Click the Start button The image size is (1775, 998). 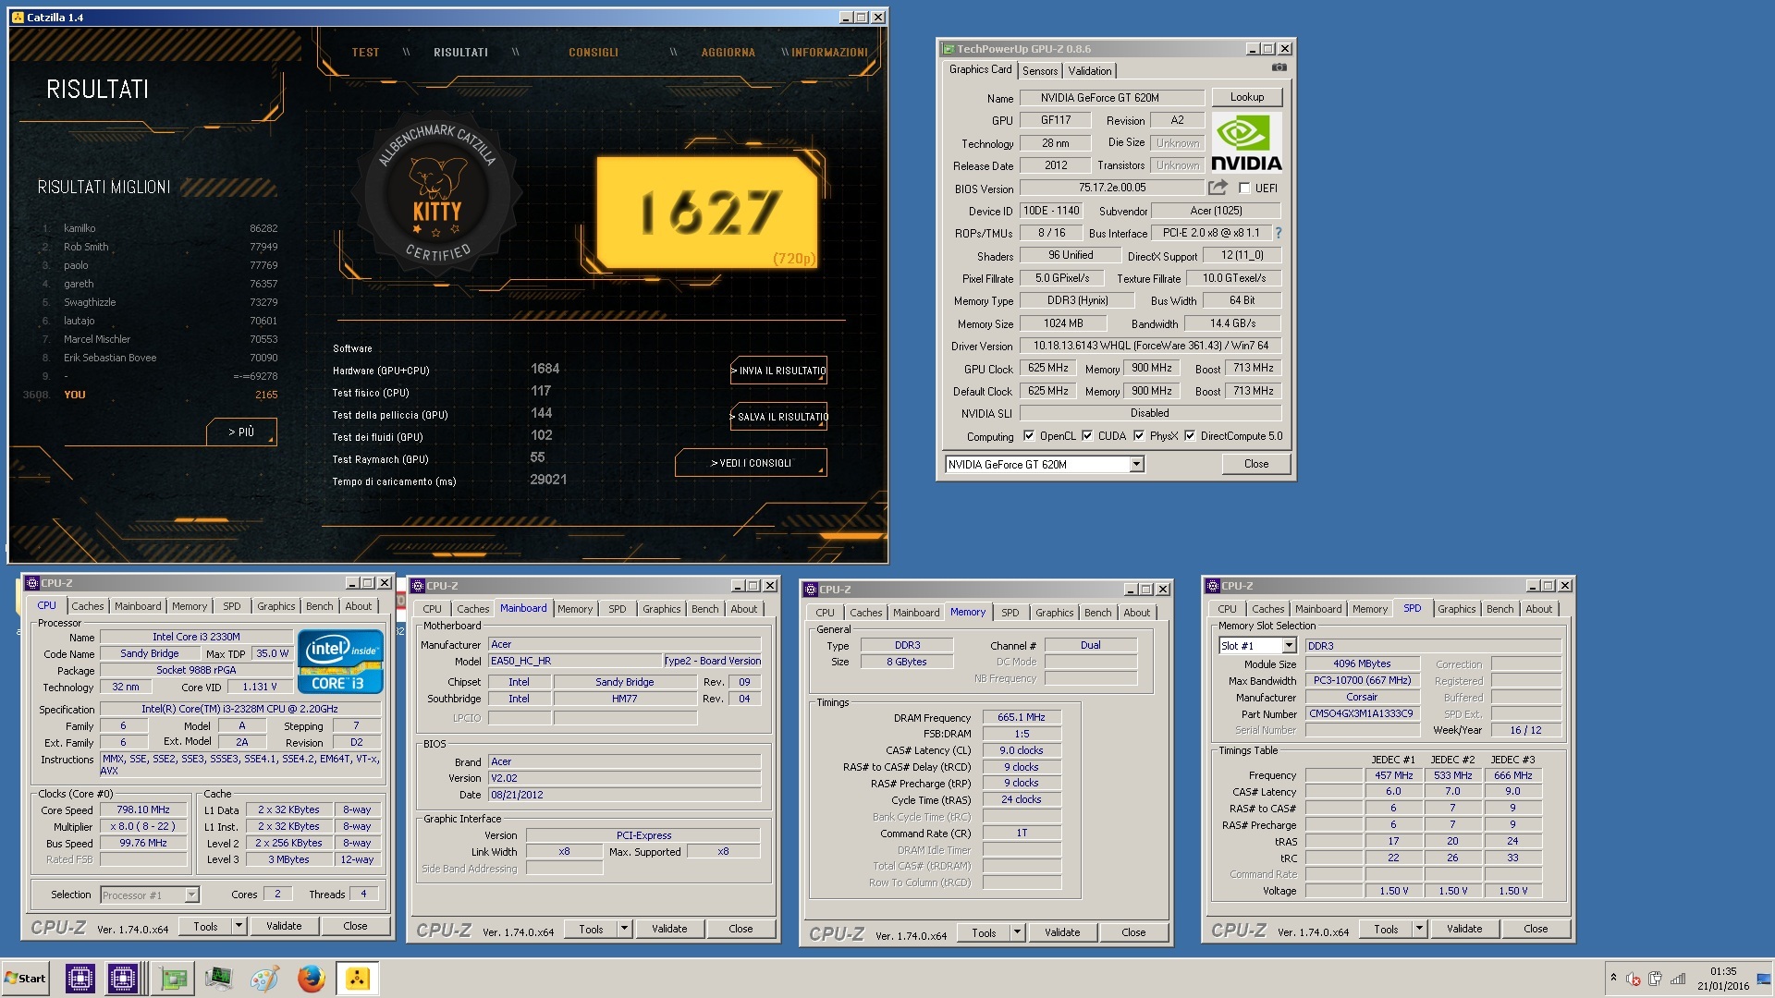tap(25, 979)
